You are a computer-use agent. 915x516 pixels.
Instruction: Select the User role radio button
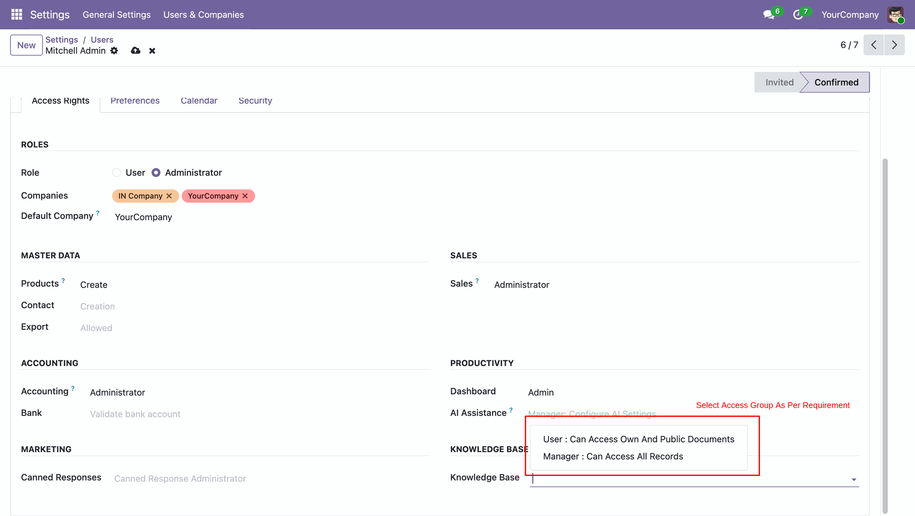(117, 172)
